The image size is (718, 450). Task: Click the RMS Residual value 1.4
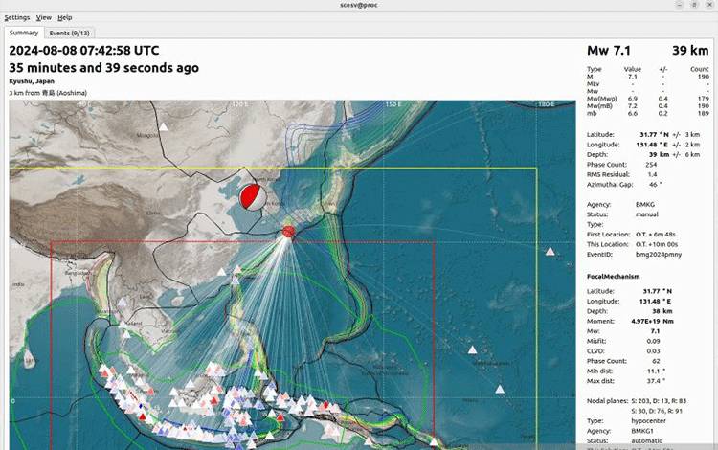click(x=652, y=174)
